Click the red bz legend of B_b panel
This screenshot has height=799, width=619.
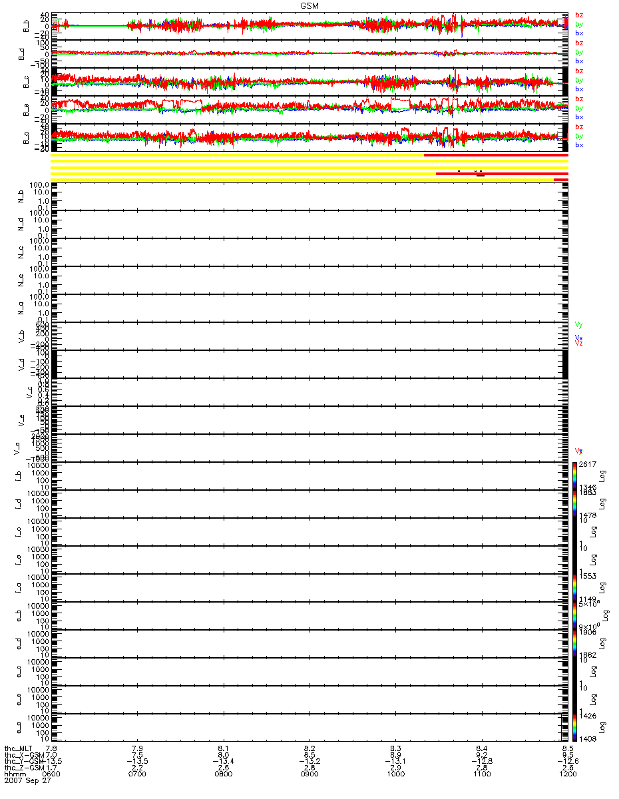579,15
